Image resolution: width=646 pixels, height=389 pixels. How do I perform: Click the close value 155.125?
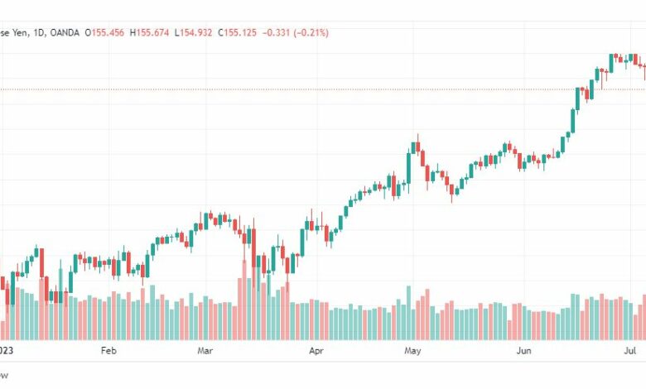240,32
